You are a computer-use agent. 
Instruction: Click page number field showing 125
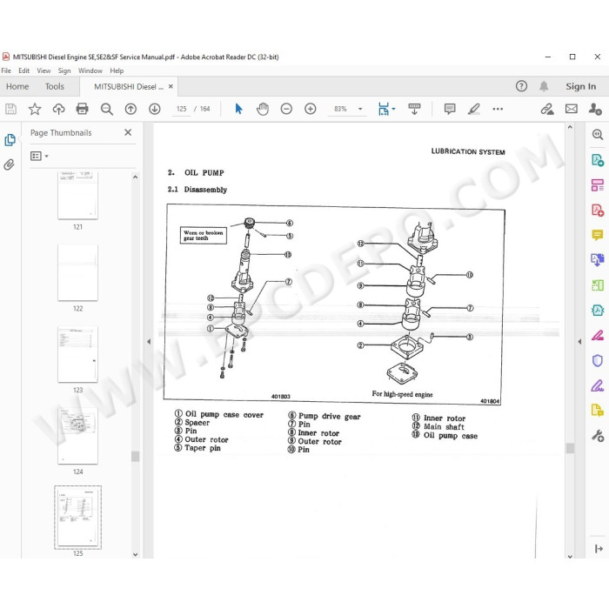pyautogui.click(x=181, y=109)
